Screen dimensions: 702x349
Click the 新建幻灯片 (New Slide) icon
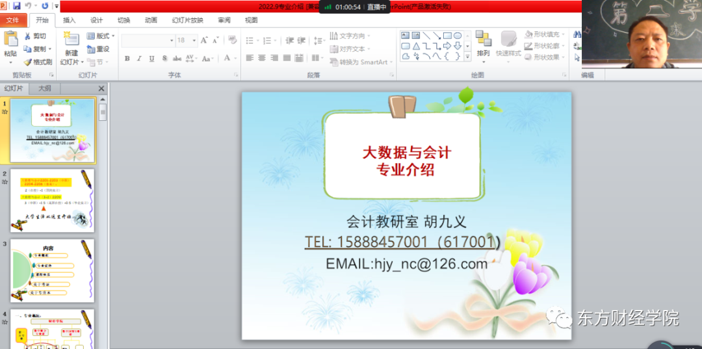pos(71,39)
